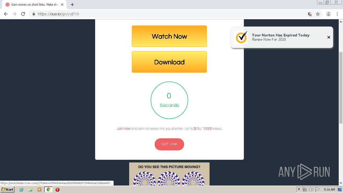View site security lock info
Viewport: 343px width, 193px height.
point(34,14)
